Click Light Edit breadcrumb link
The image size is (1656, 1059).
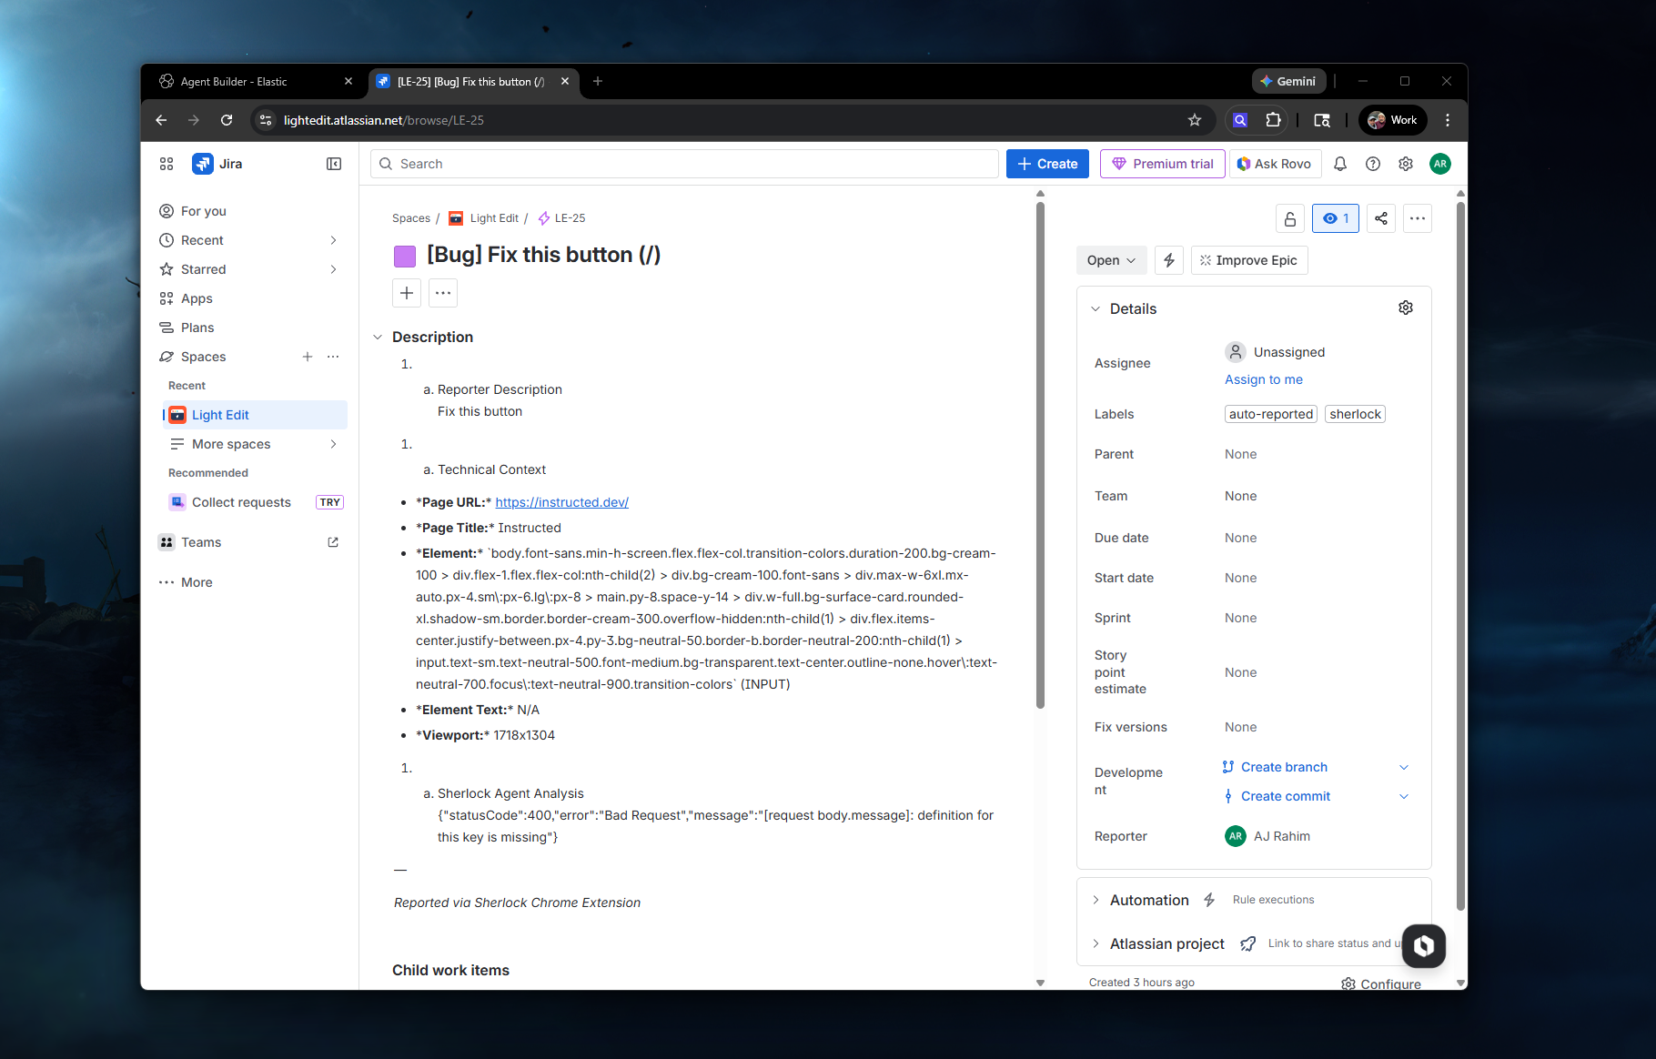pyautogui.click(x=493, y=218)
